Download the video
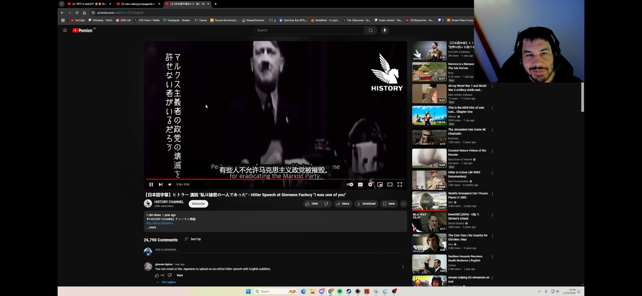Viewport: 642px width, 296px height. [366, 204]
